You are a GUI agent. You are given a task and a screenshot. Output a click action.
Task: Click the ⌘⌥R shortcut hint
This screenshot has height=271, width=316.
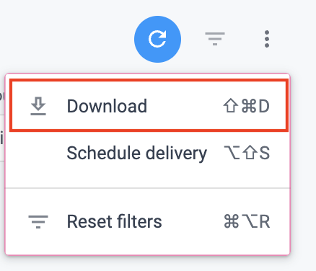coord(247,221)
